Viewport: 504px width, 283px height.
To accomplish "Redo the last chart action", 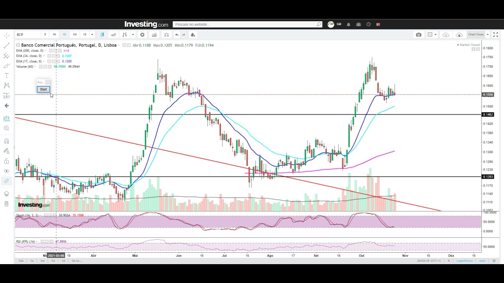I will coord(183,35).
